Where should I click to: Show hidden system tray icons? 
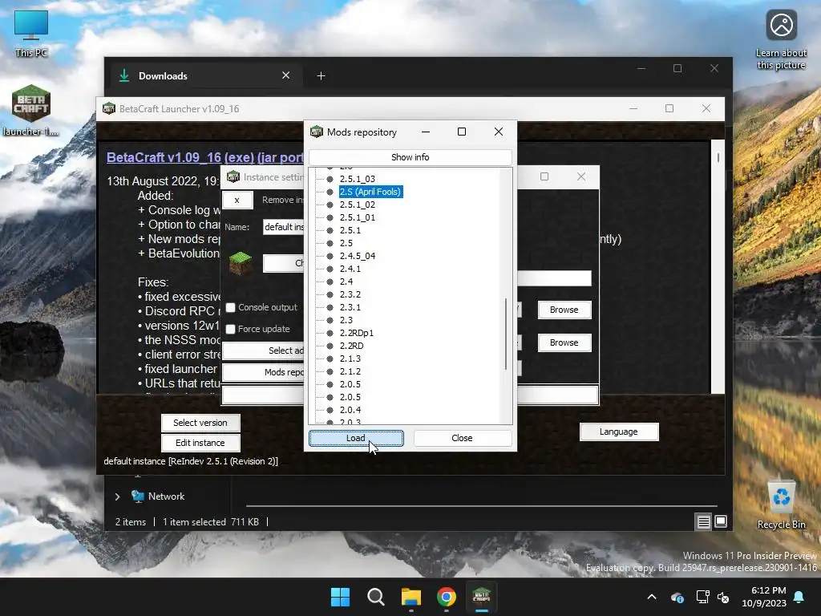652,597
